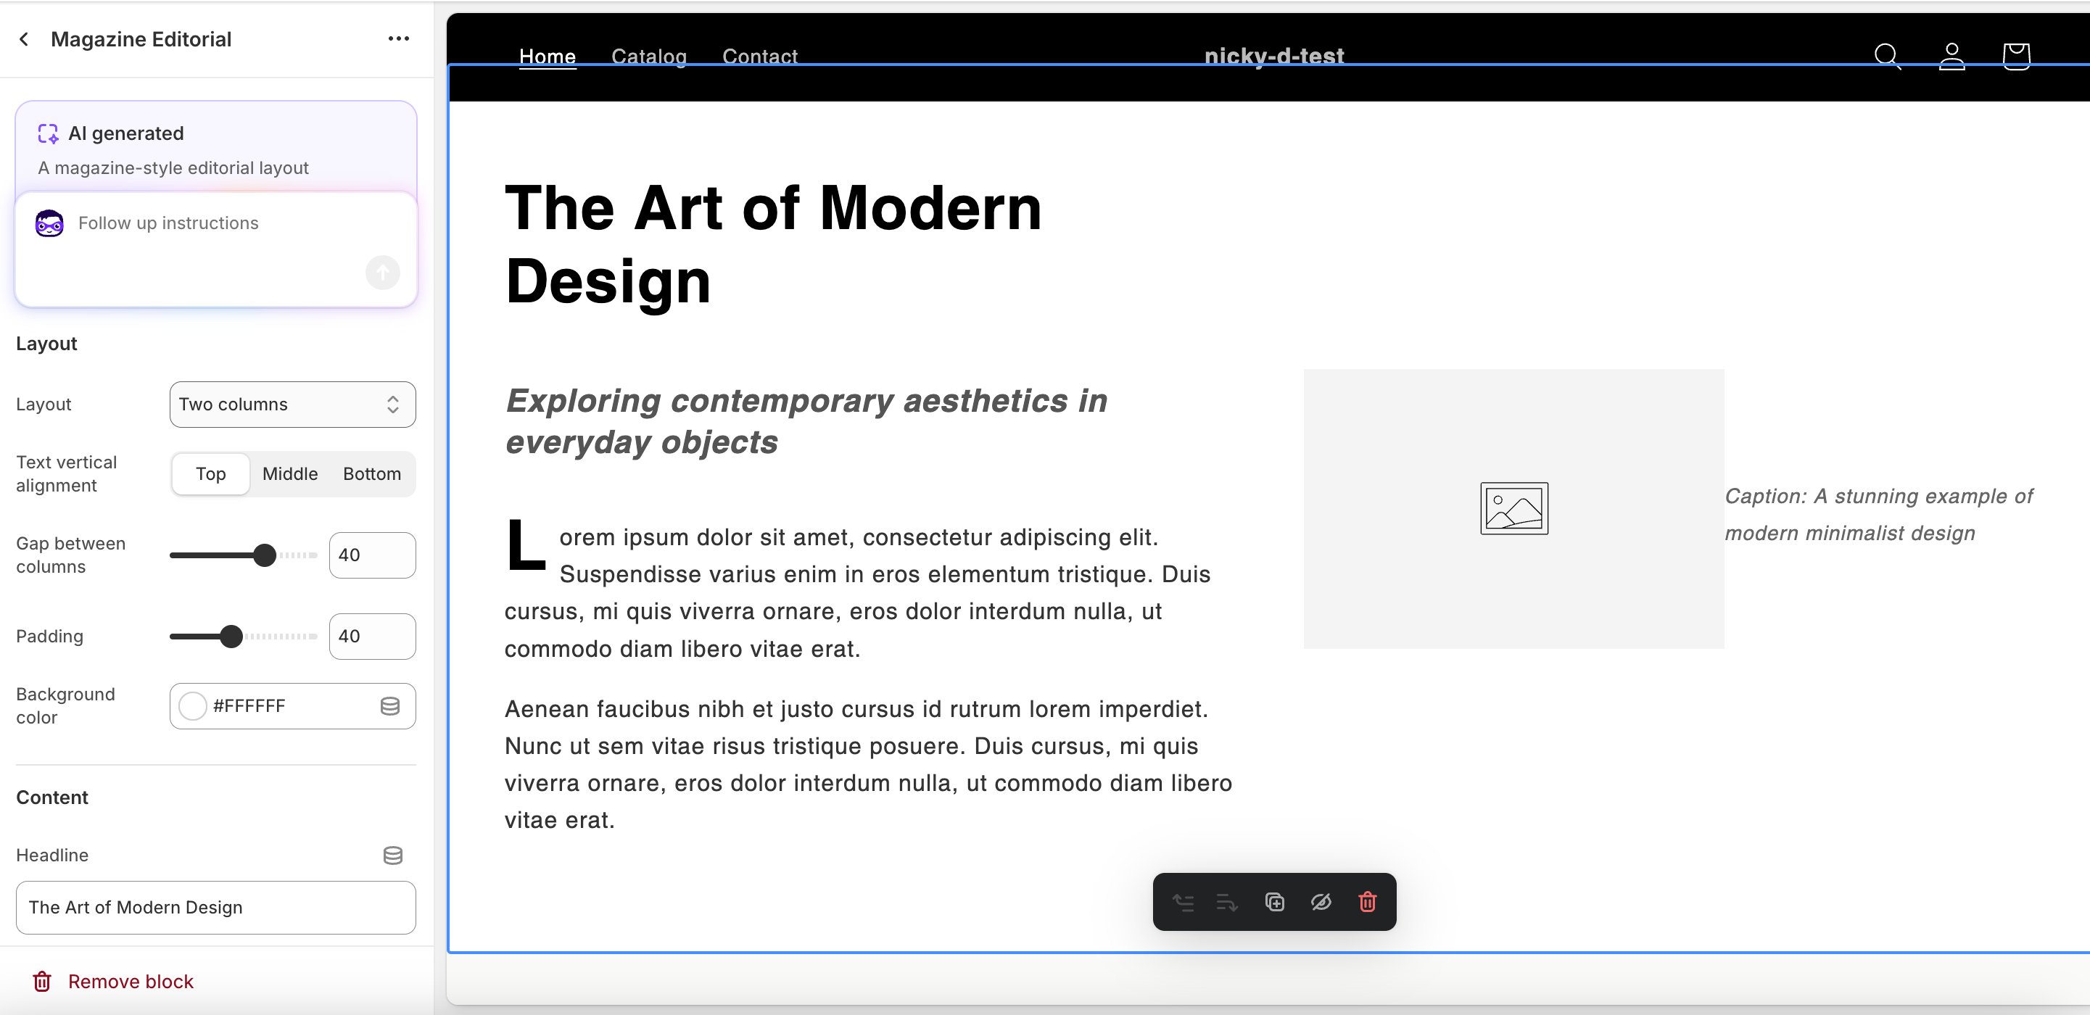Click the storefront search icon

tap(1886, 56)
